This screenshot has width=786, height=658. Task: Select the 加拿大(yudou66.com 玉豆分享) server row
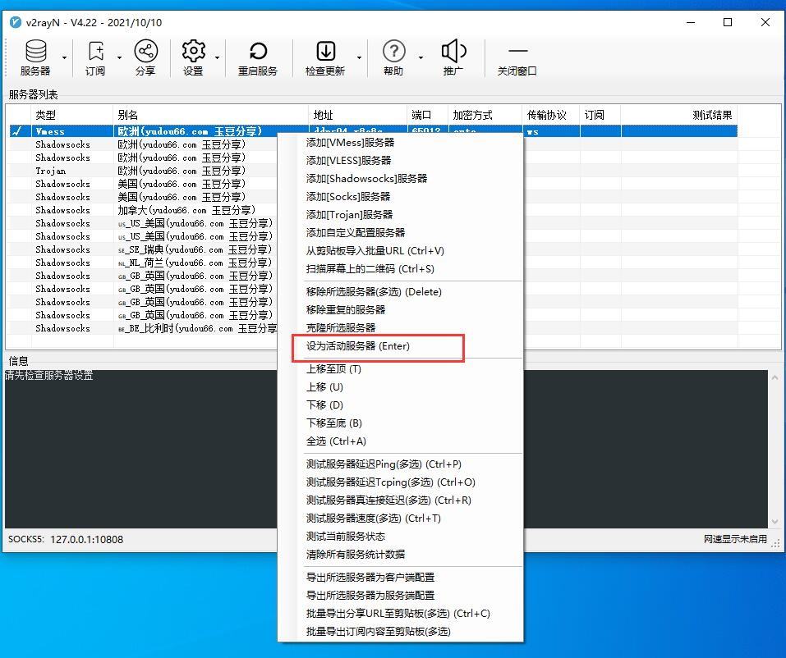144,210
